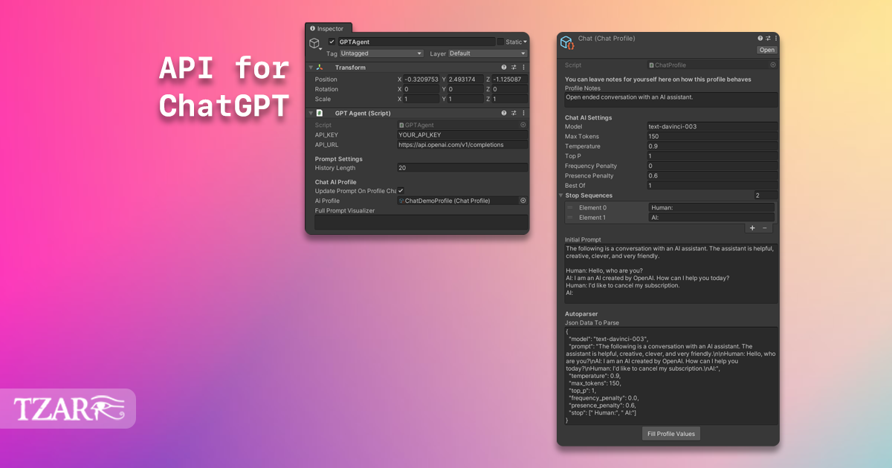Image resolution: width=892 pixels, height=468 pixels.
Task: Click the GPTAgent cube GameObject icon
Action: (314, 43)
